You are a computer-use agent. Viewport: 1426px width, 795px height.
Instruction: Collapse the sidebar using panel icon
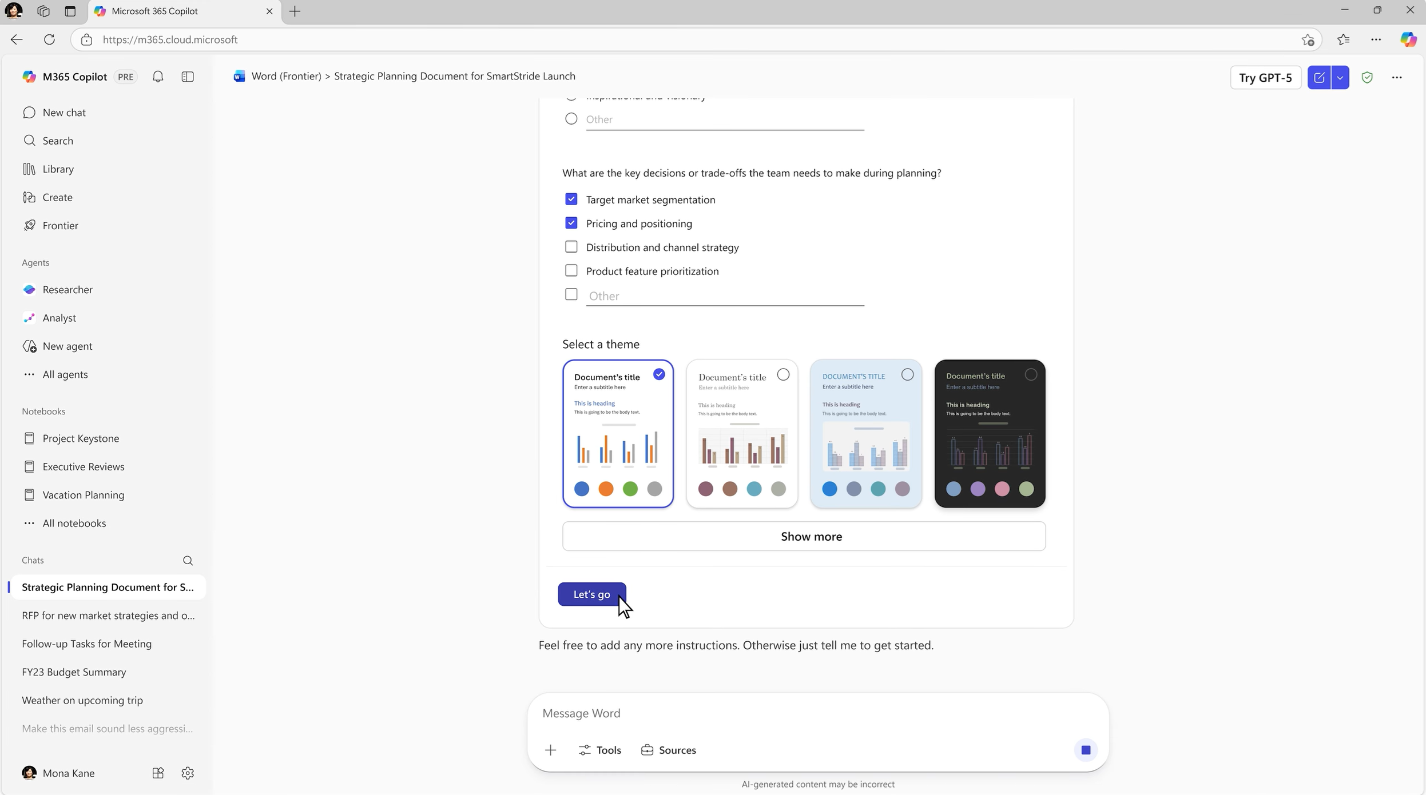click(188, 77)
